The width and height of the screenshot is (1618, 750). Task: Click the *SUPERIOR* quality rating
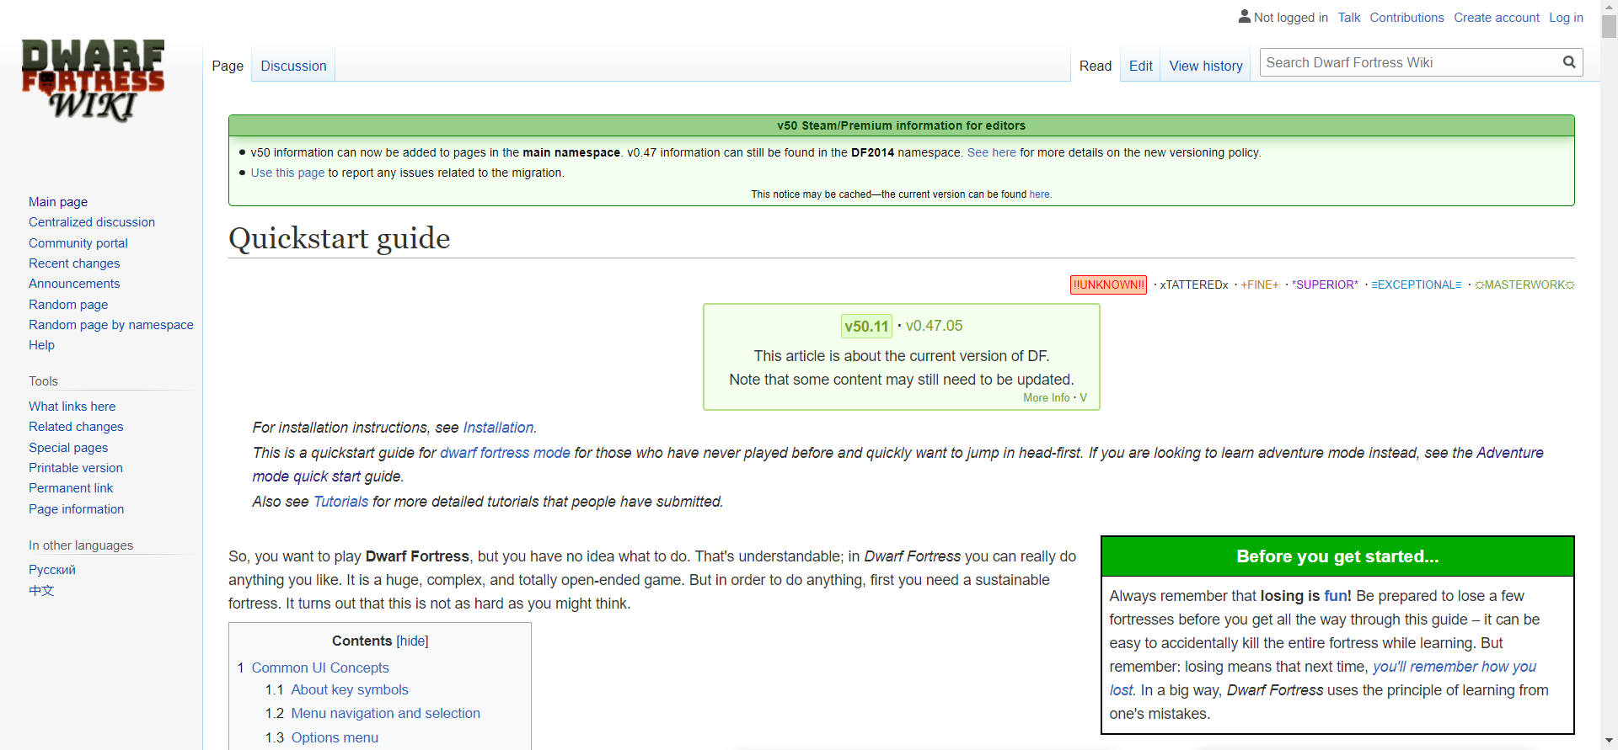coord(1325,285)
